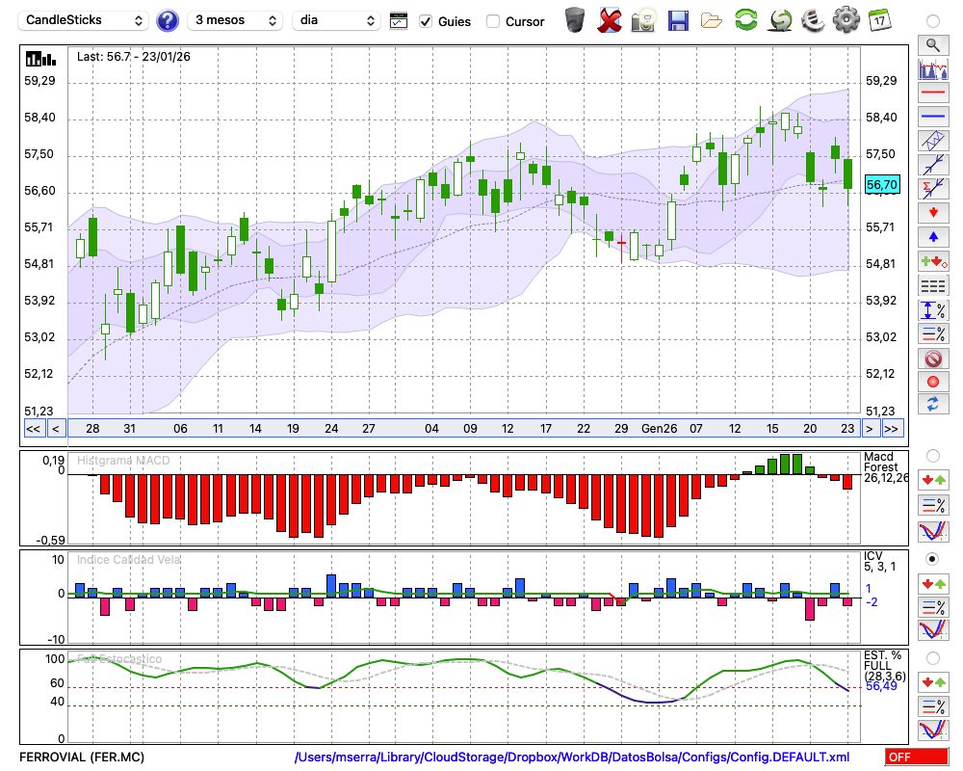Viewport: 963px width, 771px height.
Task: Click the blue question mark help icon
Action: (x=168, y=20)
